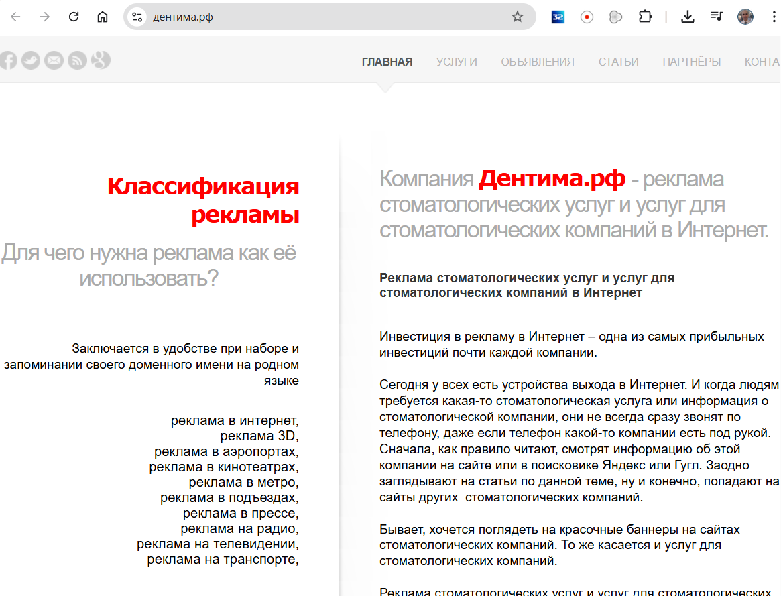Viewport: 781px width, 596px height.
Task: Open the RSS feed icon
Action: (77, 60)
